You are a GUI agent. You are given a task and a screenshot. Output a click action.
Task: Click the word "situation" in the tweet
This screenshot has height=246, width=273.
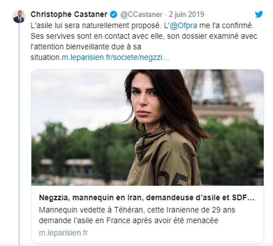45,57
